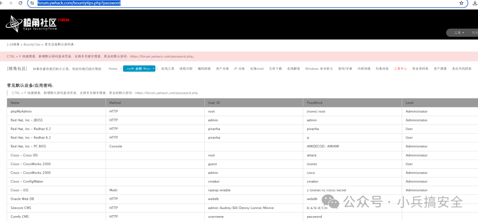Open 在线工具 menu item
Image resolution: width=478 pixels, height=221 pixels.
(x=168, y=69)
